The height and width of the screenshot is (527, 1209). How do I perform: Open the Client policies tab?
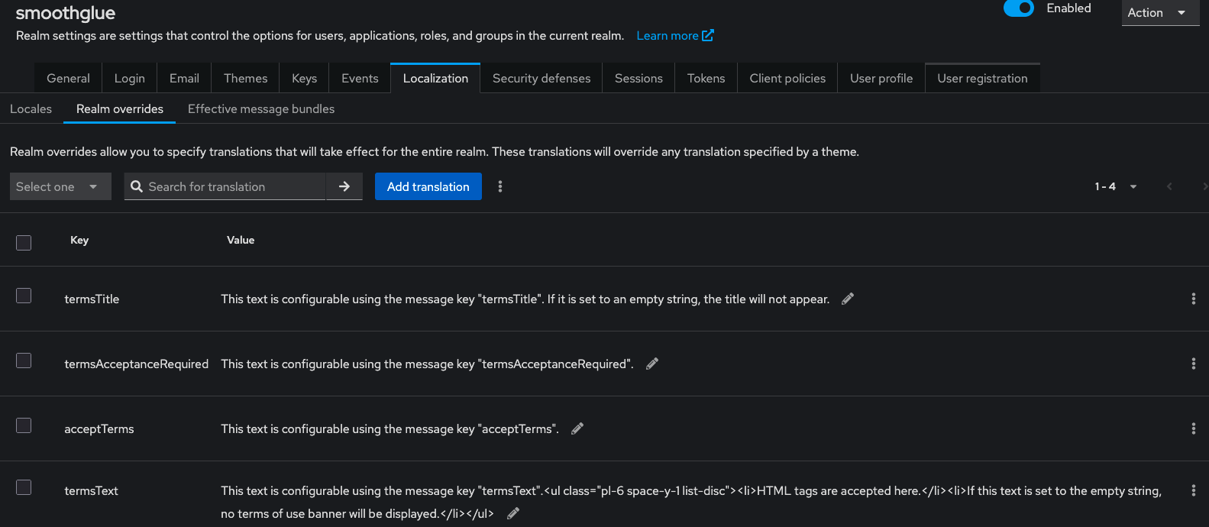tap(787, 78)
